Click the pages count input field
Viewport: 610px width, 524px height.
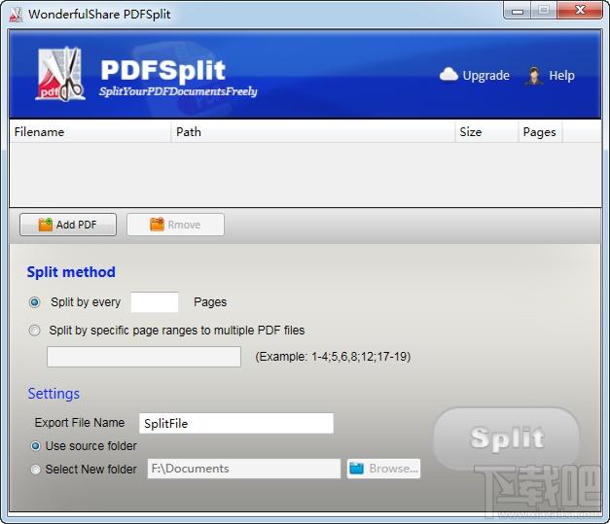point(155,302)
